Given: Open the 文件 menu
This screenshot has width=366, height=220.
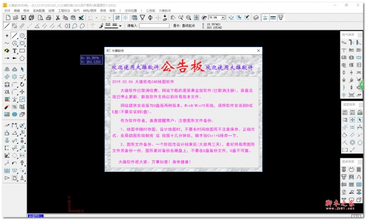Looking at the screenshot, I should coord(7,11).
